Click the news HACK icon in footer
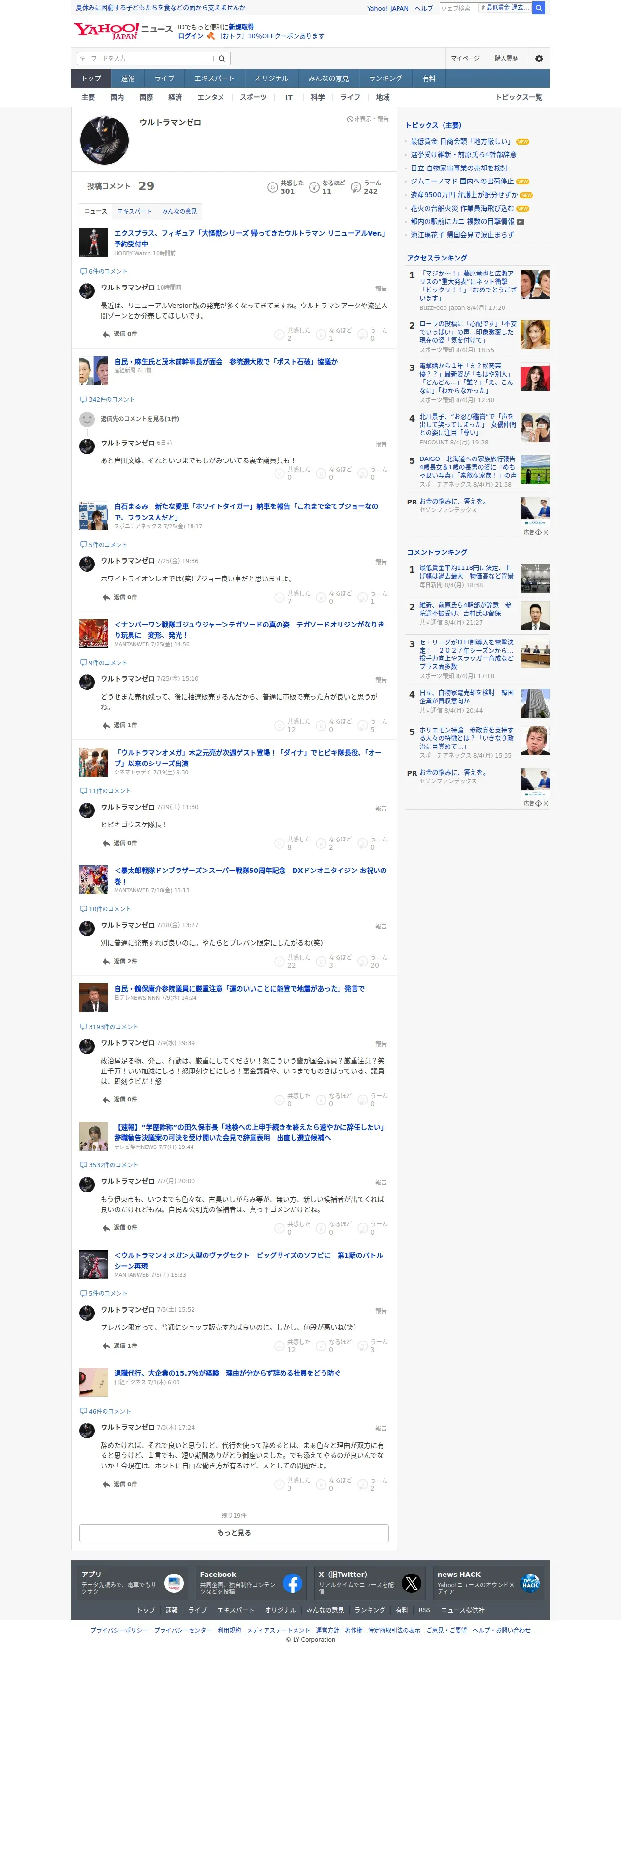The height and width of the screenshot is (1865, 621). (x=530, y=1584)
